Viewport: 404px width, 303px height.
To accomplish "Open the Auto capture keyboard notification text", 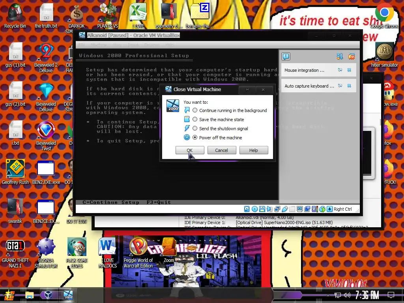I will [309, 86].
